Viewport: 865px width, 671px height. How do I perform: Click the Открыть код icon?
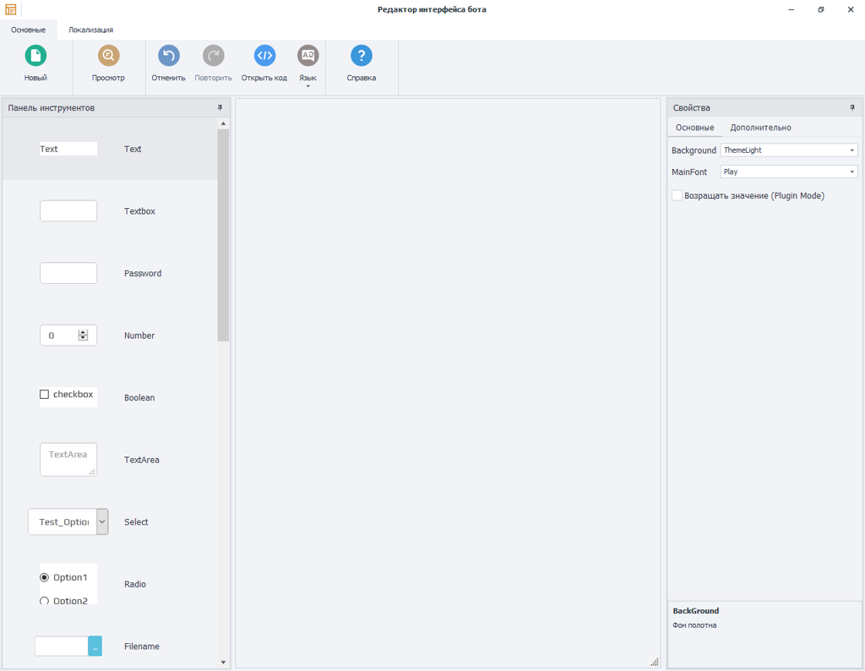pyautogui.click(x=264, y=57)
